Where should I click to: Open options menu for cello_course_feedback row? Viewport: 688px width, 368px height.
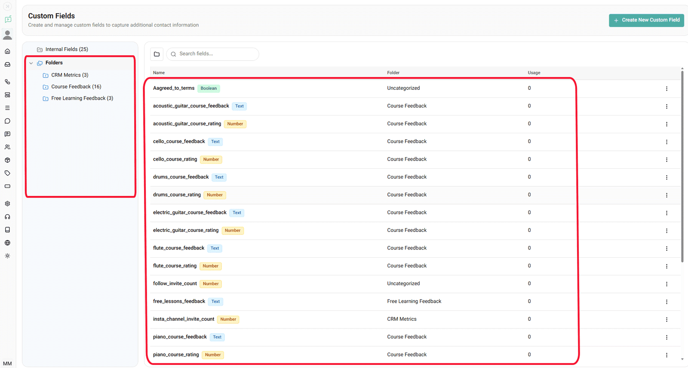(x=666, y=142)
